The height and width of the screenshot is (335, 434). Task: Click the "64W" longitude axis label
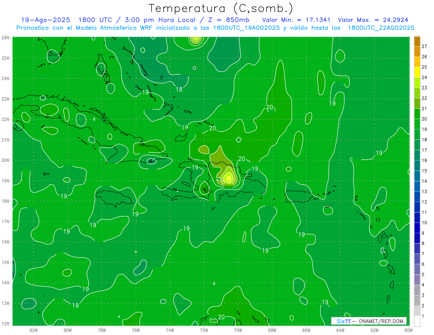coord(340,330)
